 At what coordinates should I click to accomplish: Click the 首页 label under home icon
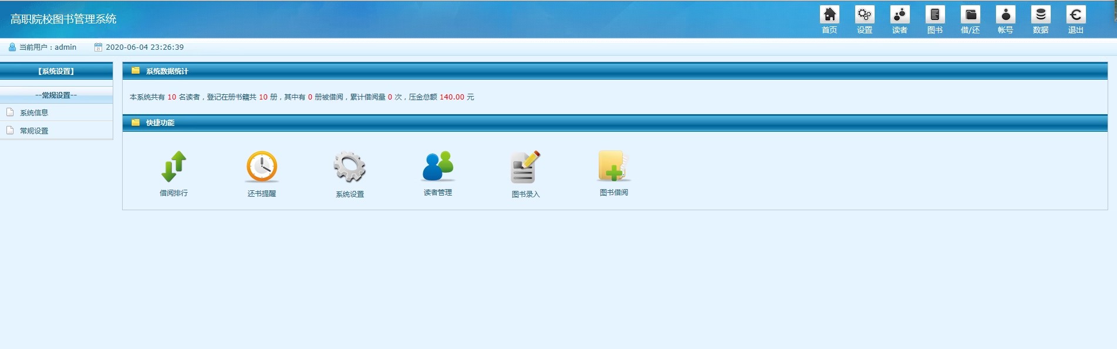coord(829,30)
